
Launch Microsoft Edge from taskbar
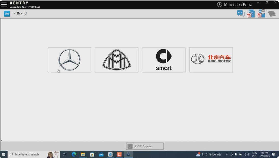(74, 154)
